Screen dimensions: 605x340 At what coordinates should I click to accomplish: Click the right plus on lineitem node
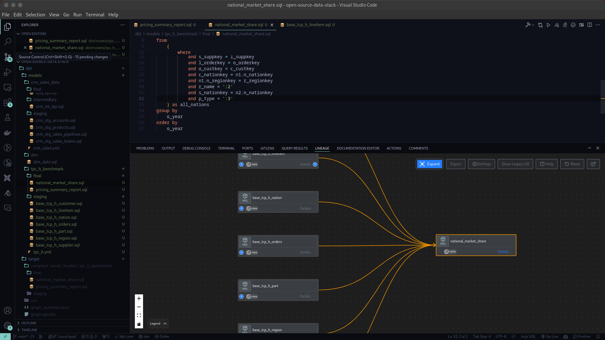(x=315, y=164)
